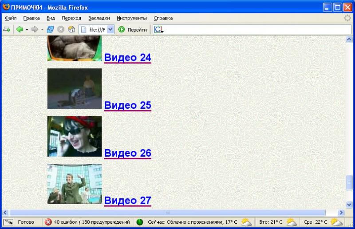Open the Инструменты menu
Viewport: 355px width, 229px height.
click(x=132, y=18)
